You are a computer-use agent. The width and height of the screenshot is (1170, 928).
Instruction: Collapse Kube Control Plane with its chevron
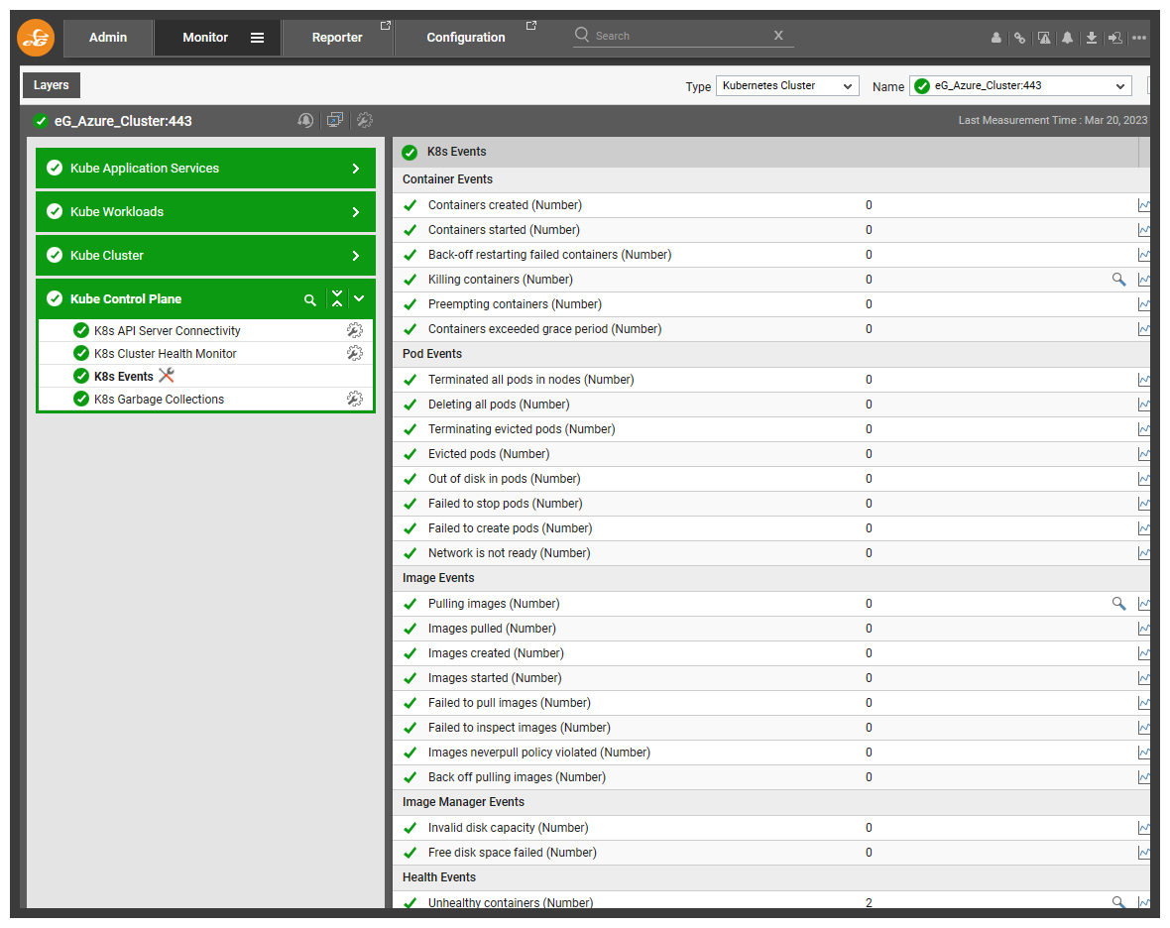359,298
